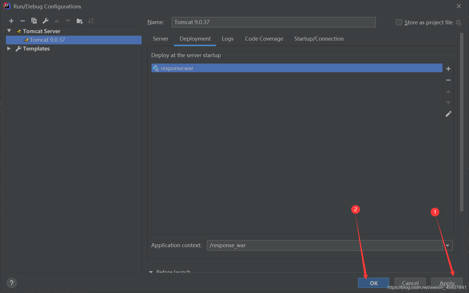Image resolution: width=469 pixels, height=293 pixels.
Task: Click the IntelliJ logo in title bar
Action: tap(7, 6)
